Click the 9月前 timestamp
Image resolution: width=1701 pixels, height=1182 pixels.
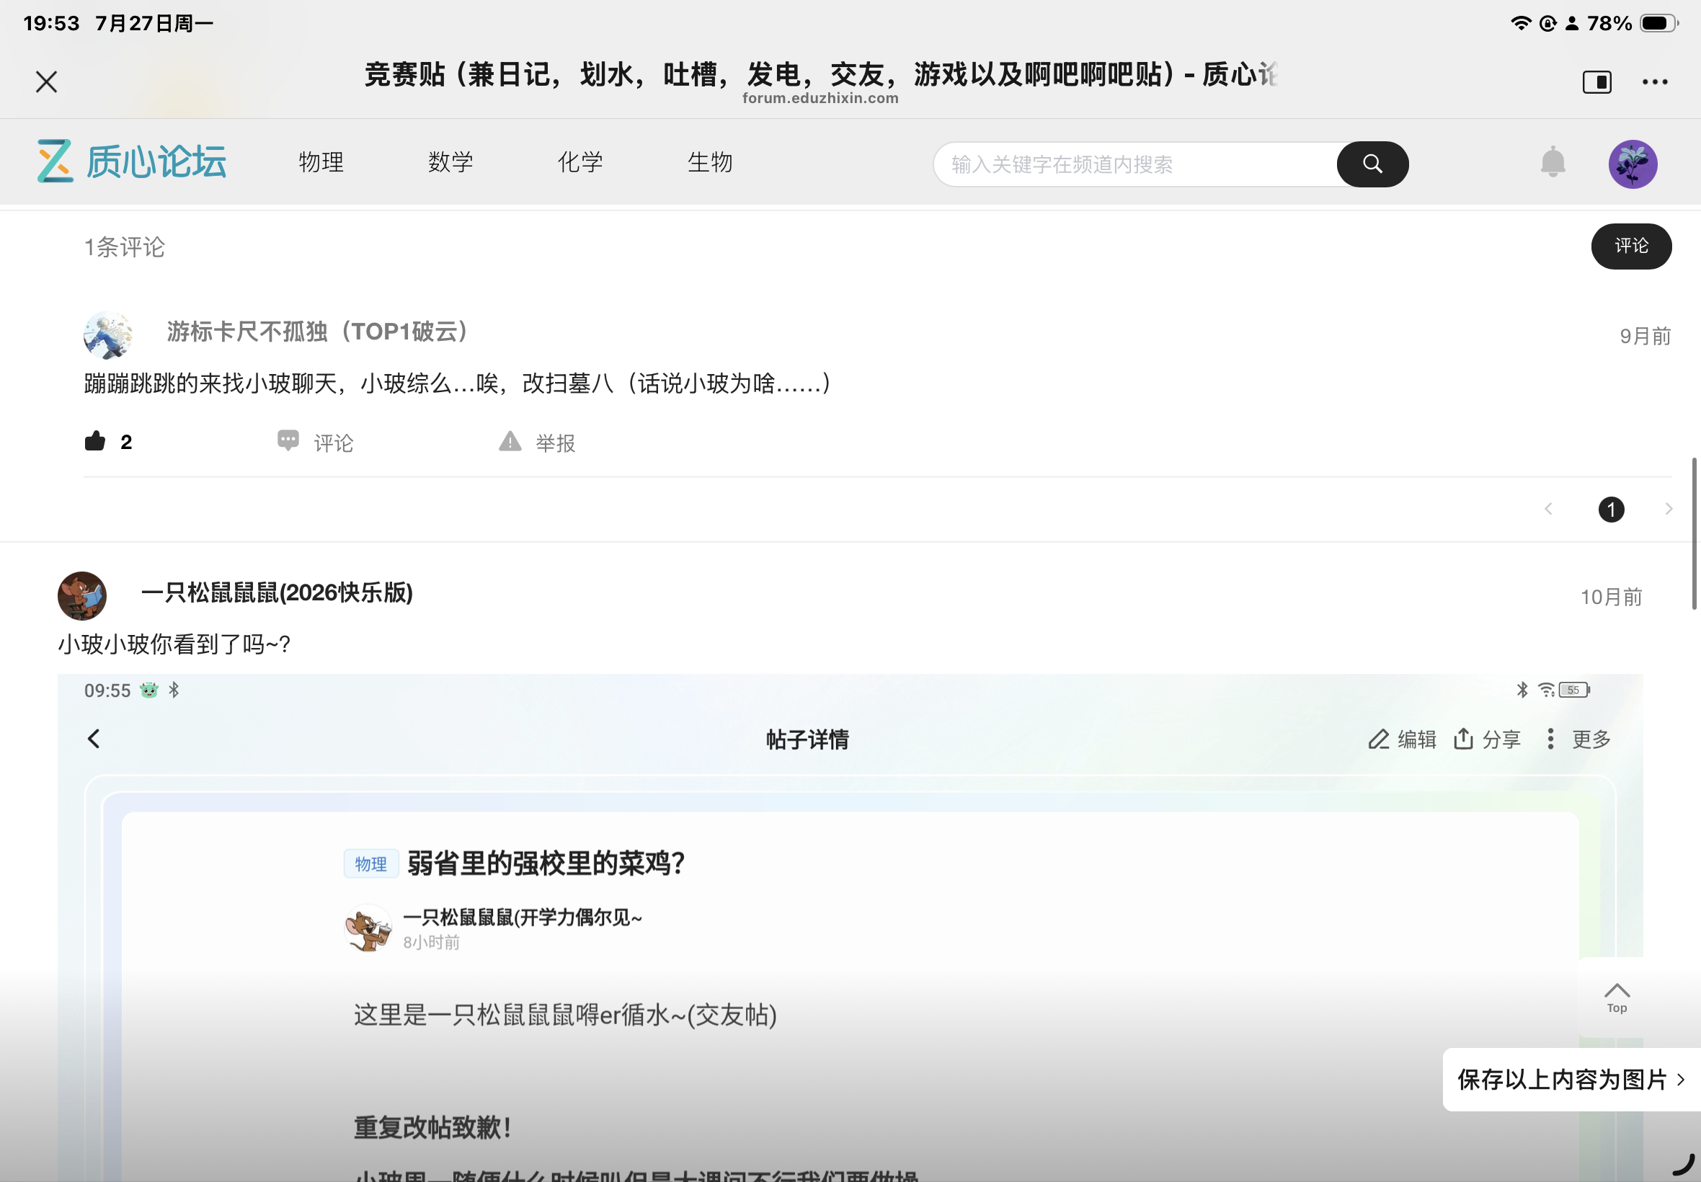pyautogui.click(x=1646, y=337)
